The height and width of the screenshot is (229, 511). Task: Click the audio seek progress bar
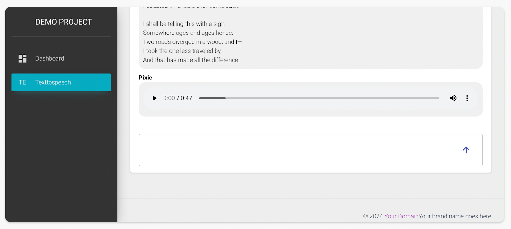click(319, 98)
